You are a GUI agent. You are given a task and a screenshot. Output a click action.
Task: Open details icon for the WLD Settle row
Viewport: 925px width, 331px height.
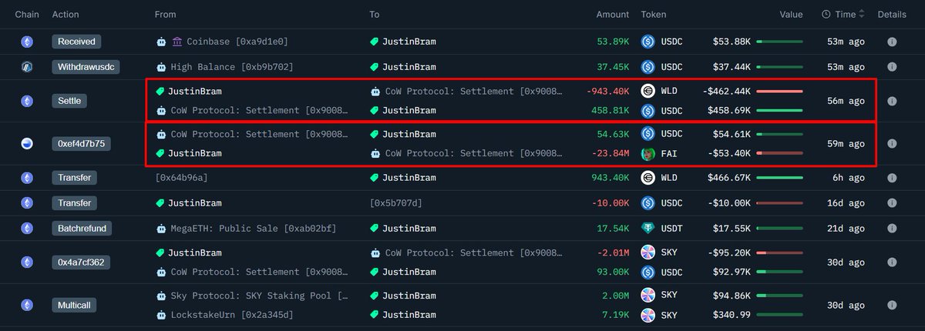pos(892,101)
